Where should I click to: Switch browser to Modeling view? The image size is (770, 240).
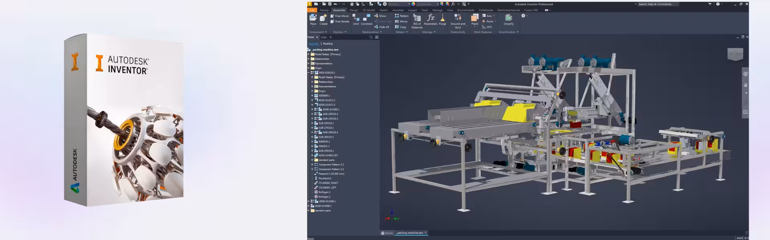pos(328,44)
